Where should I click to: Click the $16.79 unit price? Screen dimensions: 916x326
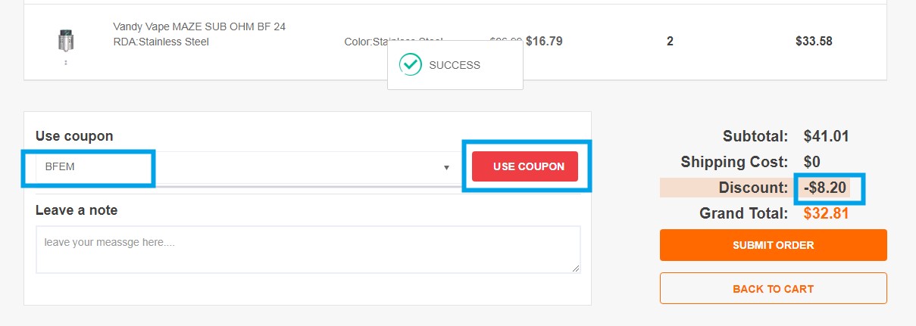(544, 41)
